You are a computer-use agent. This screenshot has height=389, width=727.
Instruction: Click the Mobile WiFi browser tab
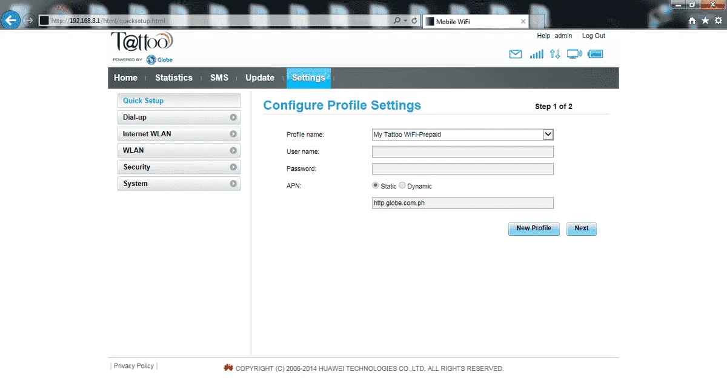(x=475, y=21)
